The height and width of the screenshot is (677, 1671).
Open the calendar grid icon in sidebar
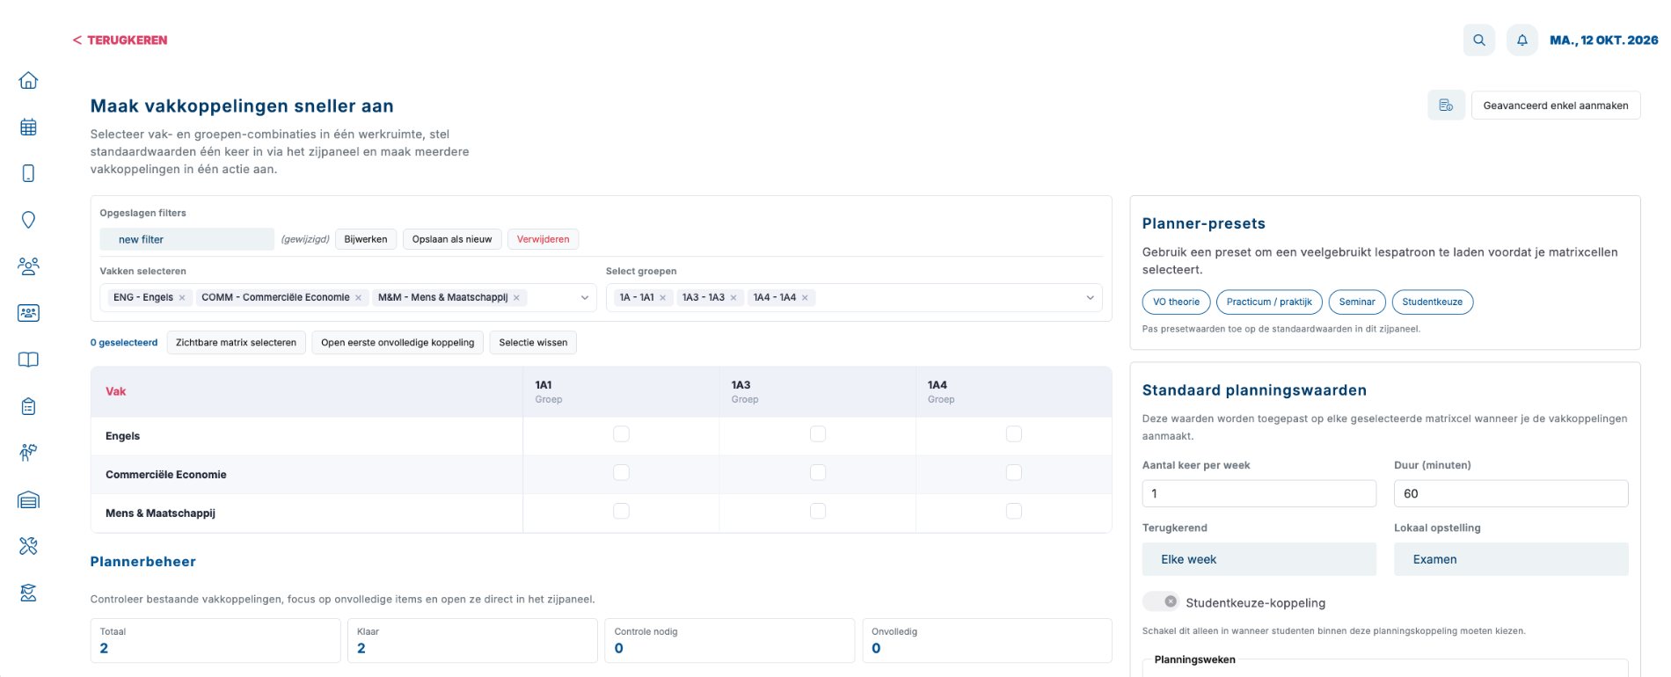tap(28, 127)
